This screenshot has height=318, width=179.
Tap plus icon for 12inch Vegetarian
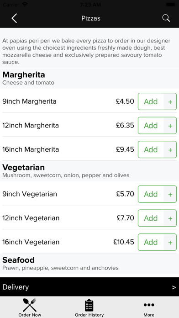(170, 218)
